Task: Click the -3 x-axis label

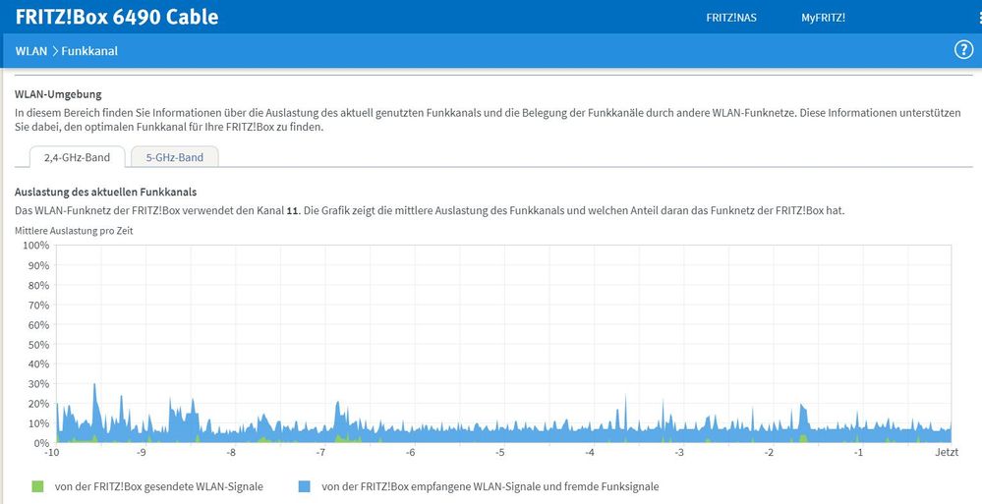Action: pyautogui.click(x=679, y=453)
